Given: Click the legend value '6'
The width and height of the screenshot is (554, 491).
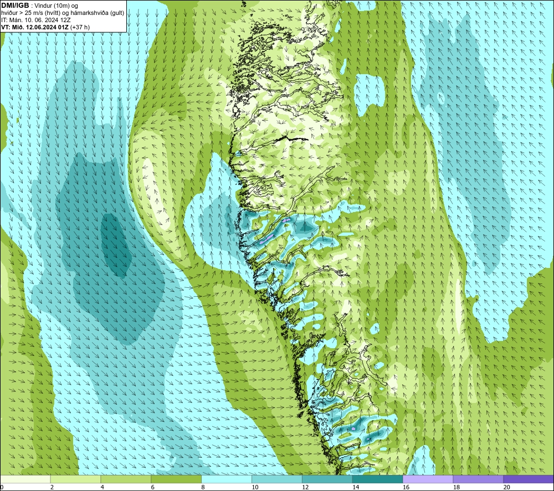Looking at the screenshot, I should coord(153,487).
